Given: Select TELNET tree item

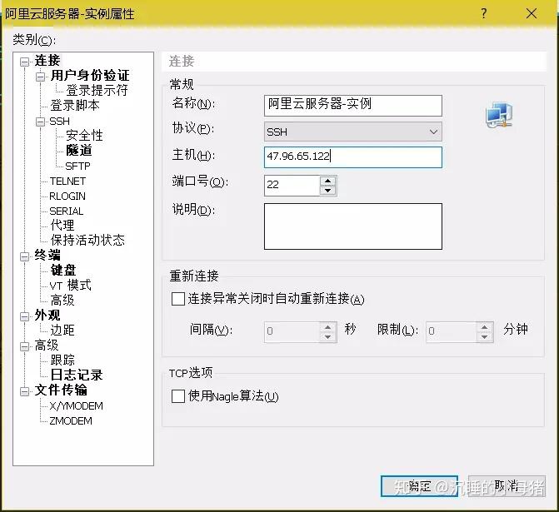Looking at the screenshot, I should (x=67, y=181).
